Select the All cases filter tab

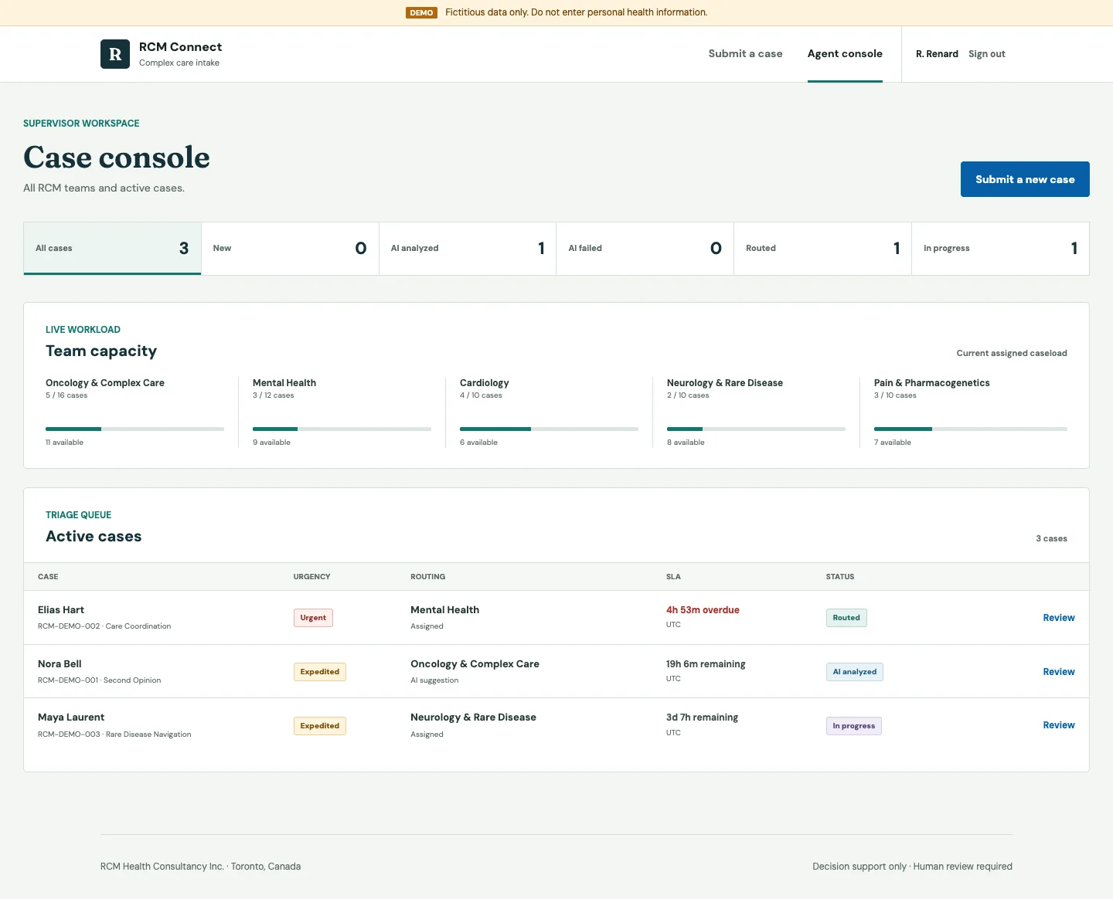pyautogui.click(x=112, y=248)
